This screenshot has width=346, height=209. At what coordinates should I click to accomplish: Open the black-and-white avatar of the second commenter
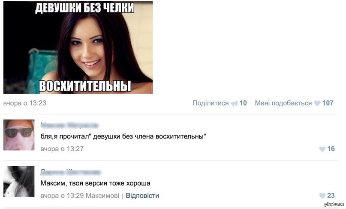click(19, 181)
